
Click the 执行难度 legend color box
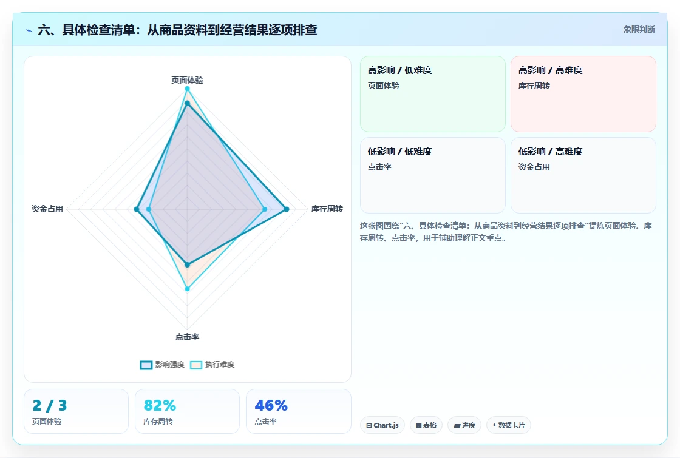click(x=196, y=365)
